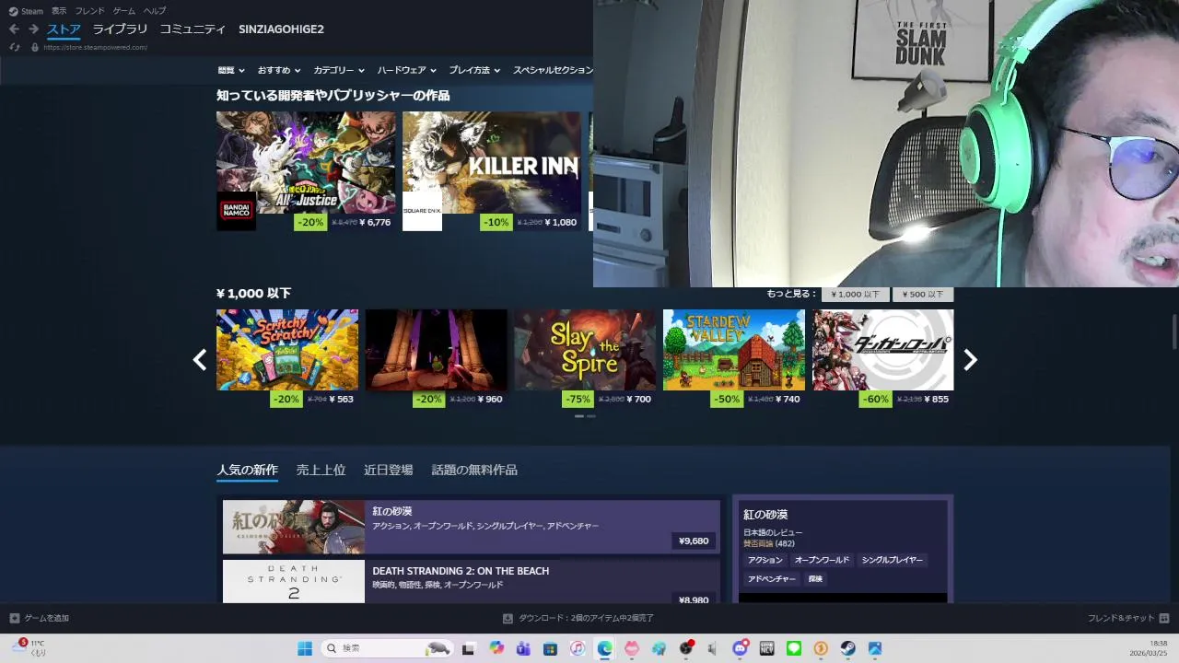Switch to Steam on the taskbar
This screenshot has height=663, width=1179.
click(847, 648)
